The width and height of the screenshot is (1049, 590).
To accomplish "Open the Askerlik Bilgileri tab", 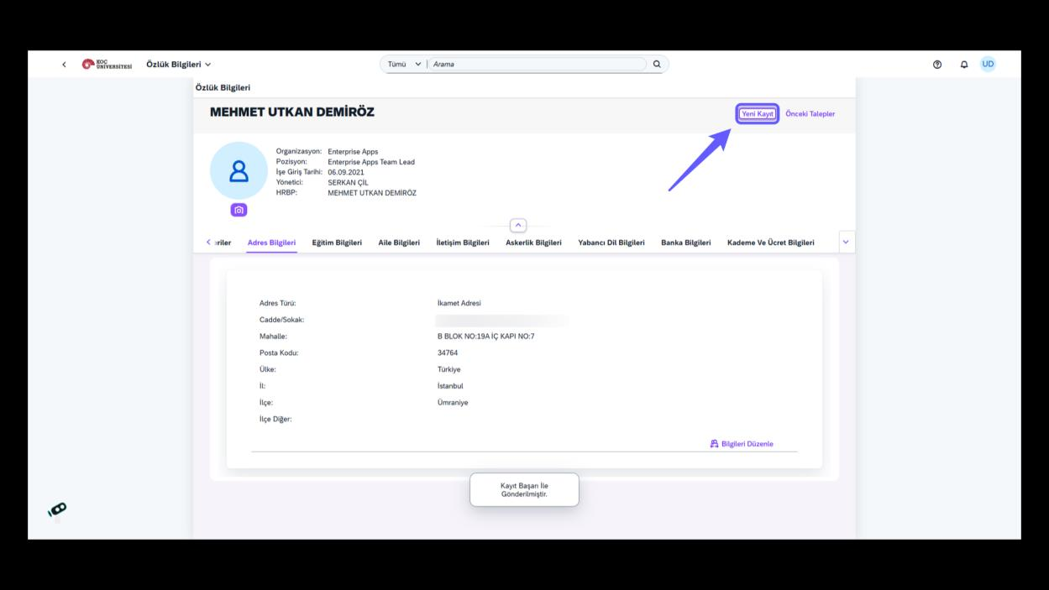I will coord(533,243).
